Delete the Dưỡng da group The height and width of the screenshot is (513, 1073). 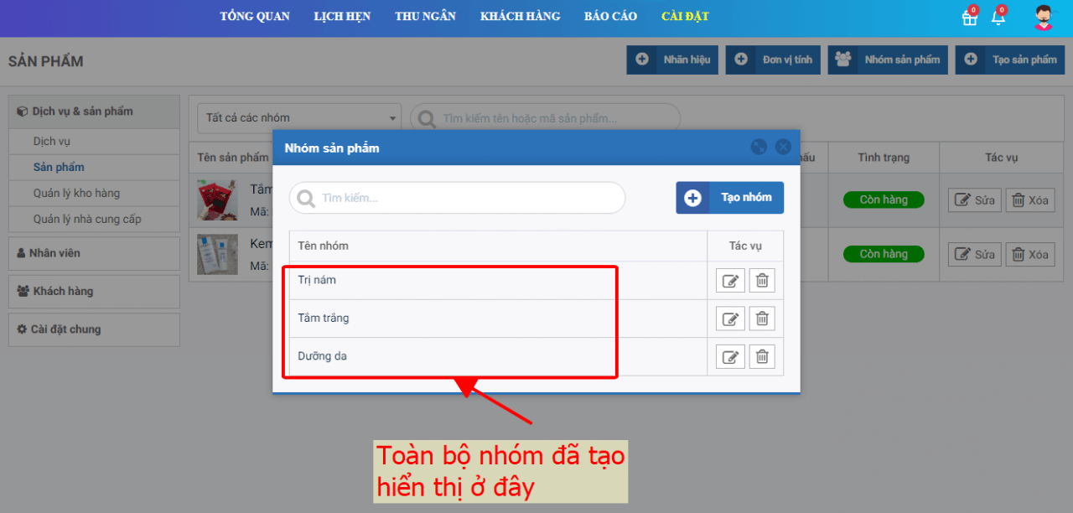(x=762, y=356)
